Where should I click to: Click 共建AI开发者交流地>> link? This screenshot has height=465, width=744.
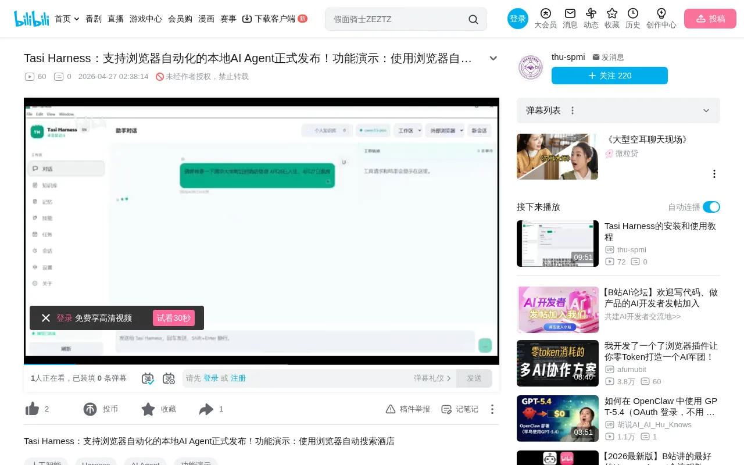click(x=642, y=317)
